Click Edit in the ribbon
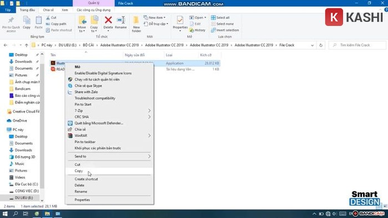Image resolution: width=388 pixels, height=218 pixels. (x=195, y=24)
